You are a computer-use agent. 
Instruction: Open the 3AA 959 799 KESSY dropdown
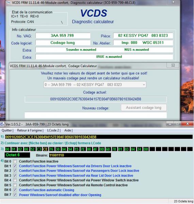tap(95, 85)
